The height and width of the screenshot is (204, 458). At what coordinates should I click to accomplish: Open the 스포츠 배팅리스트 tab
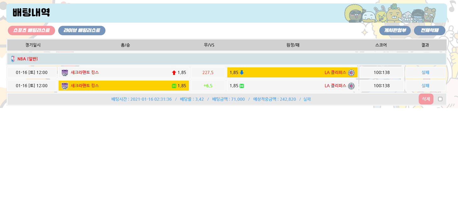tap(31, 31)
